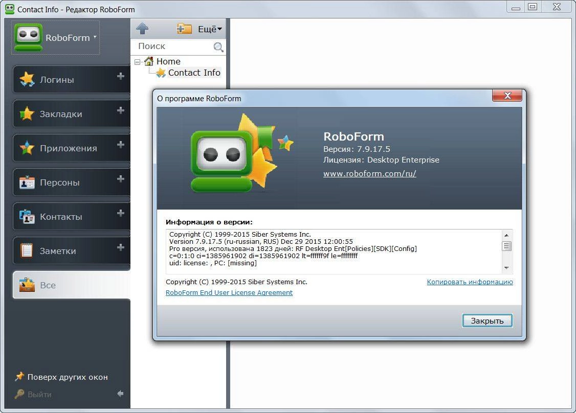Click the Заметки notepad icon

pos(27,250)
